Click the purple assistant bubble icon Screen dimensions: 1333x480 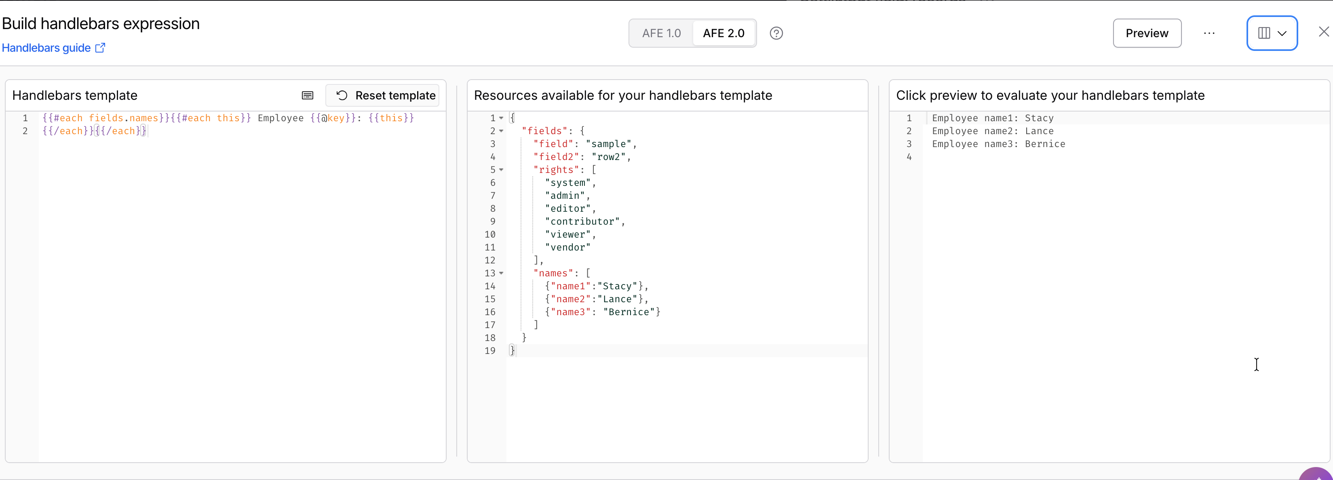click(1317, 474)
